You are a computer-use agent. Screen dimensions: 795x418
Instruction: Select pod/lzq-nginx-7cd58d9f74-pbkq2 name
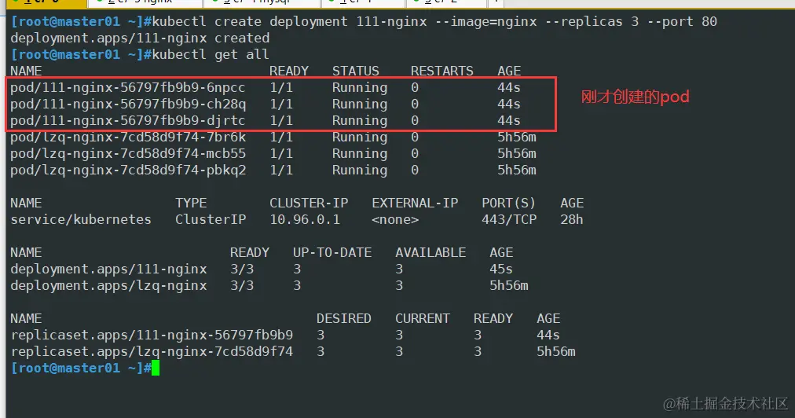[x=128, y=170]
